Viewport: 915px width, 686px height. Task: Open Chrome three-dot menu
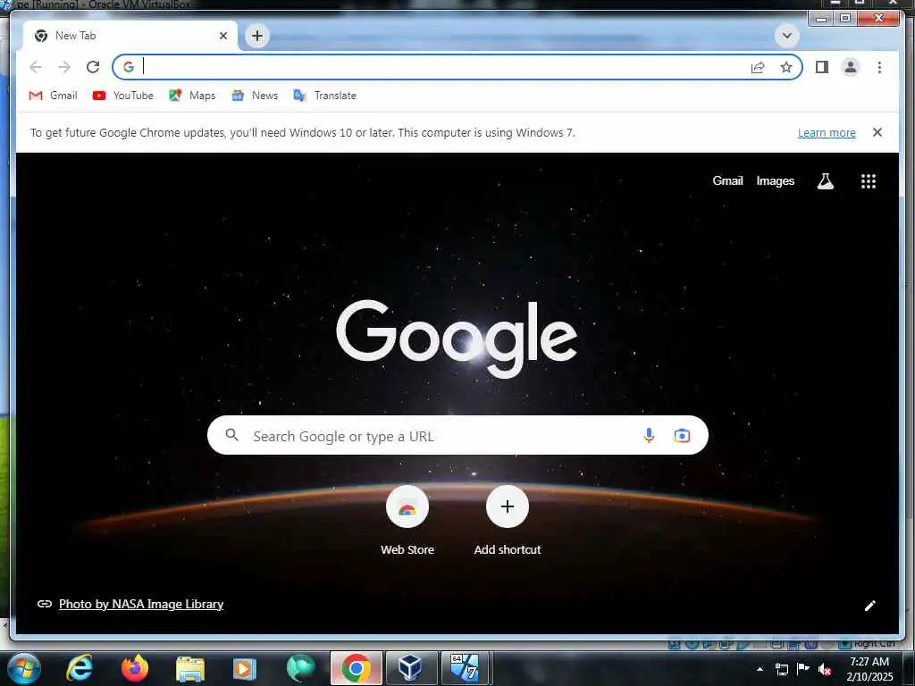click(x=879, y=67)
